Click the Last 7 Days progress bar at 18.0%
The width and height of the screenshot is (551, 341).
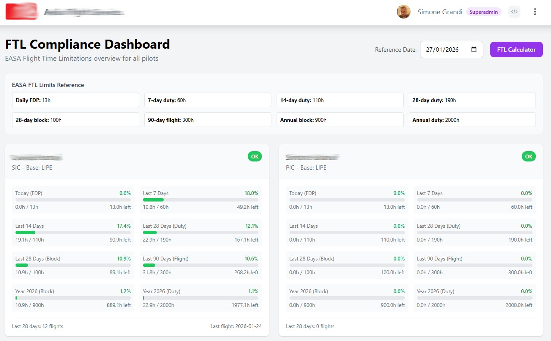(x=200, y=200)
